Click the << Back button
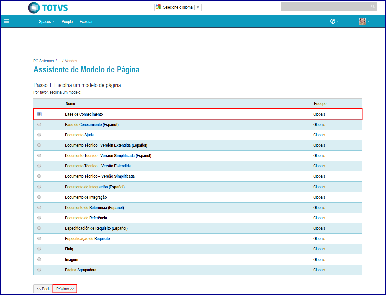The width and height of the screenshot is (386, 295). tap(43, 289)
